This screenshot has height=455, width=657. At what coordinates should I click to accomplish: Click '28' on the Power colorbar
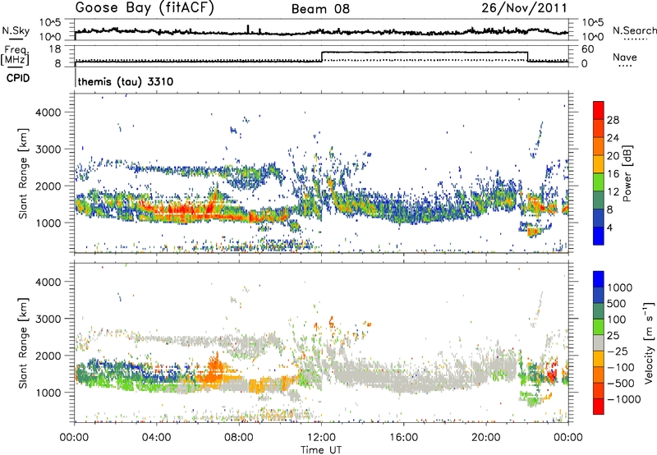point(613,120)
